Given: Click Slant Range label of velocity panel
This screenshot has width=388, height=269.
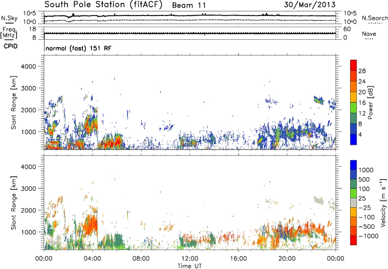Looking at the screenshot, I should 13,202.
